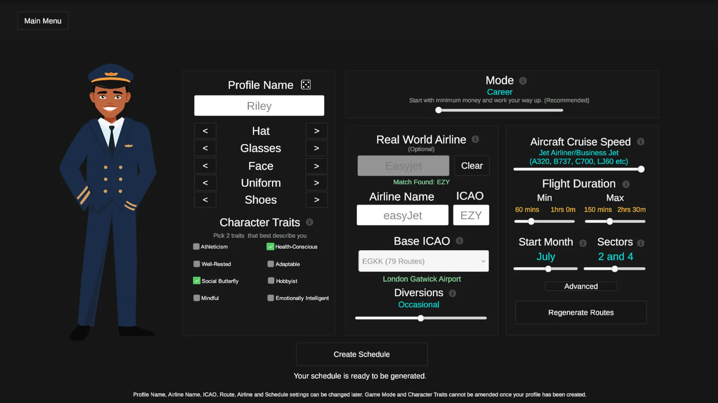
Task: Switch to previous Uniform with left arrow
Action: 205,183
